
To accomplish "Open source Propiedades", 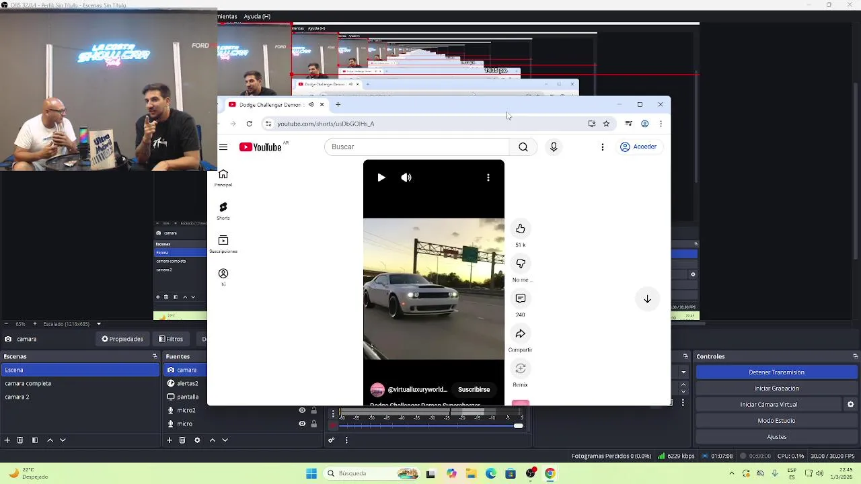I will 122,339.
